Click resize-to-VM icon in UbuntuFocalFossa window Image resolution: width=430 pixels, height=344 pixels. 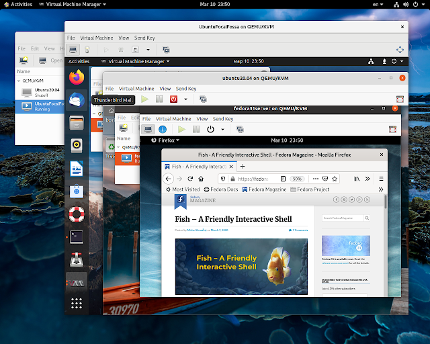400,50
